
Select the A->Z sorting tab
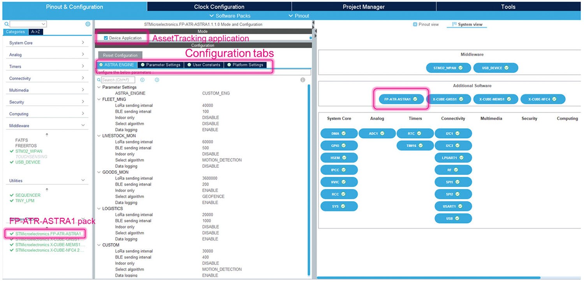point(35,32)
